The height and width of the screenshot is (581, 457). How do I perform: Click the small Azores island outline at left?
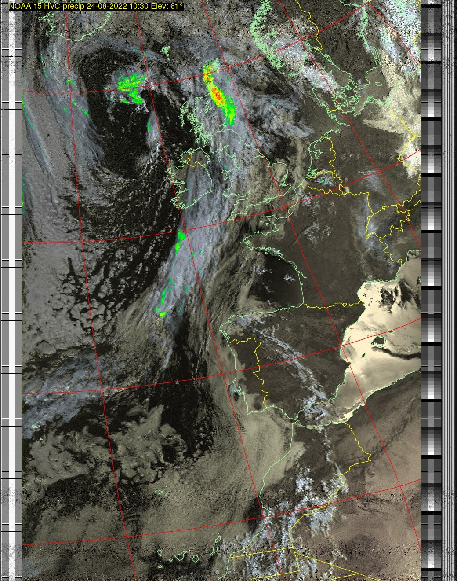tap(35, 426)
